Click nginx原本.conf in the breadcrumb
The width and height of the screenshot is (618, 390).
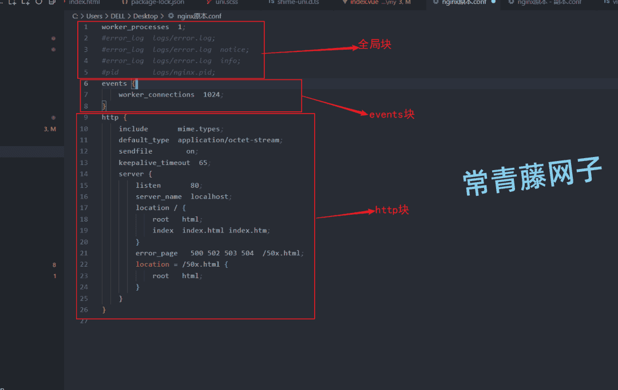pos(199,16)
